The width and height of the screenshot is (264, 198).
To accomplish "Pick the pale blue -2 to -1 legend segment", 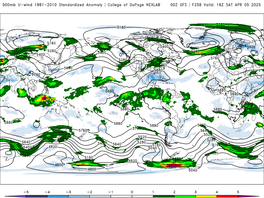I will [x=100, y=196].
